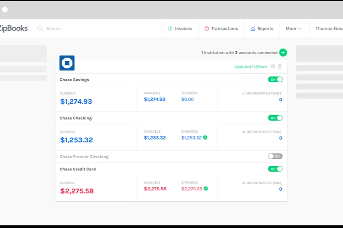Click Chase Savings current balance $1,274.93
Screen dimensions: 343x228
click(x=76, y=101)
